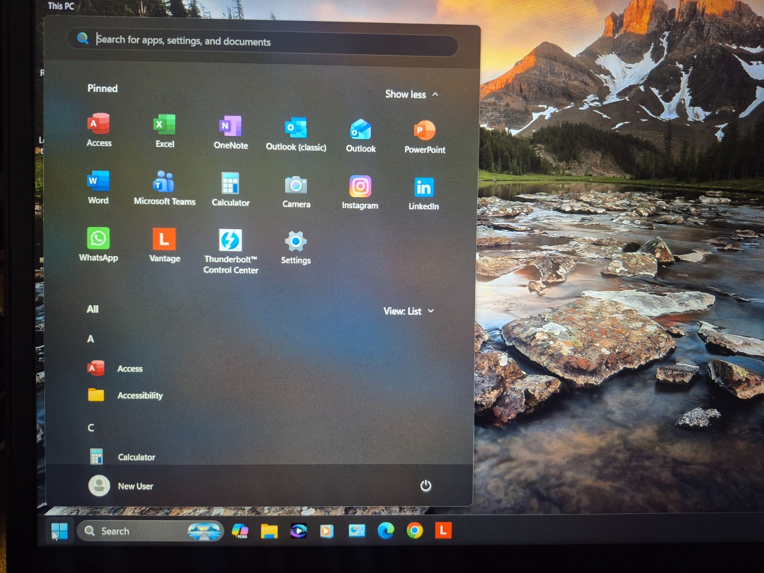The width and height of the screenshot is (764, 573).
Task: Open the Camera app
Action: (296, 191)
